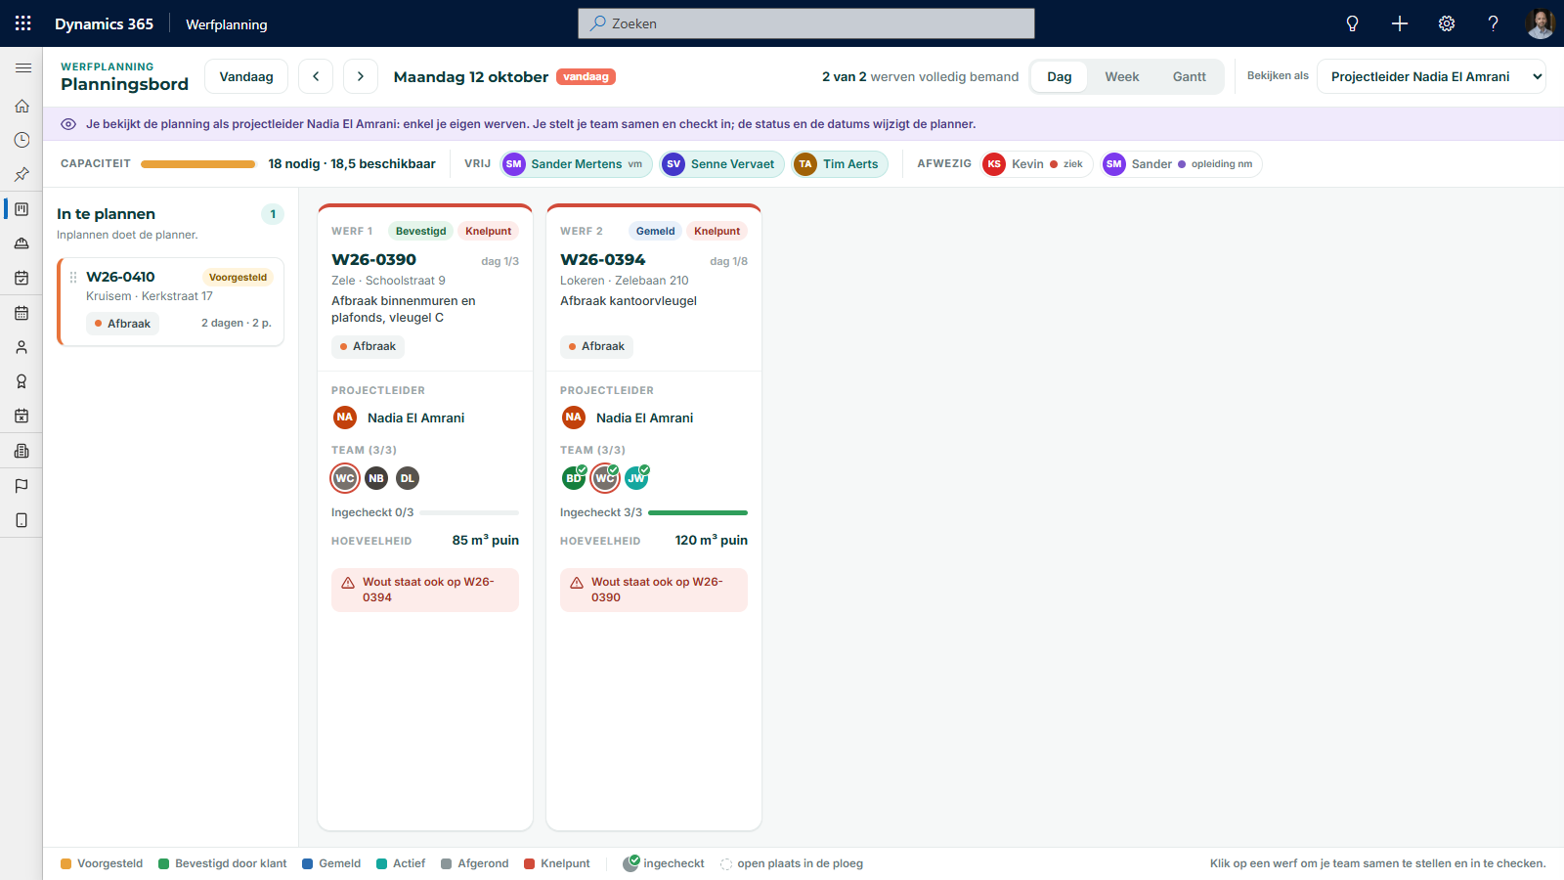
Task: Switch to the Gantt view tab
Action: pyautogui.click(x=1190, y=76)
